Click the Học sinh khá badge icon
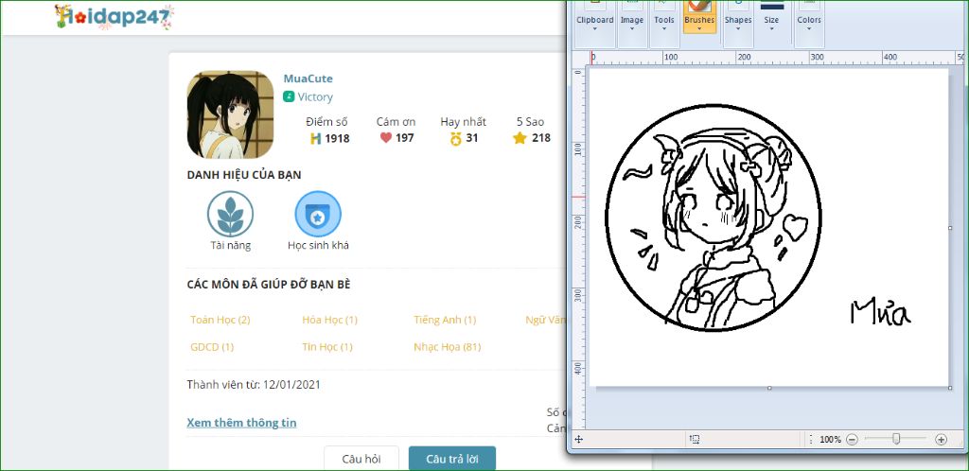 318,214
